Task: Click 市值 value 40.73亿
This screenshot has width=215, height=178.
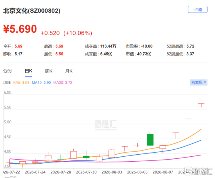Action: coord(144,54)
